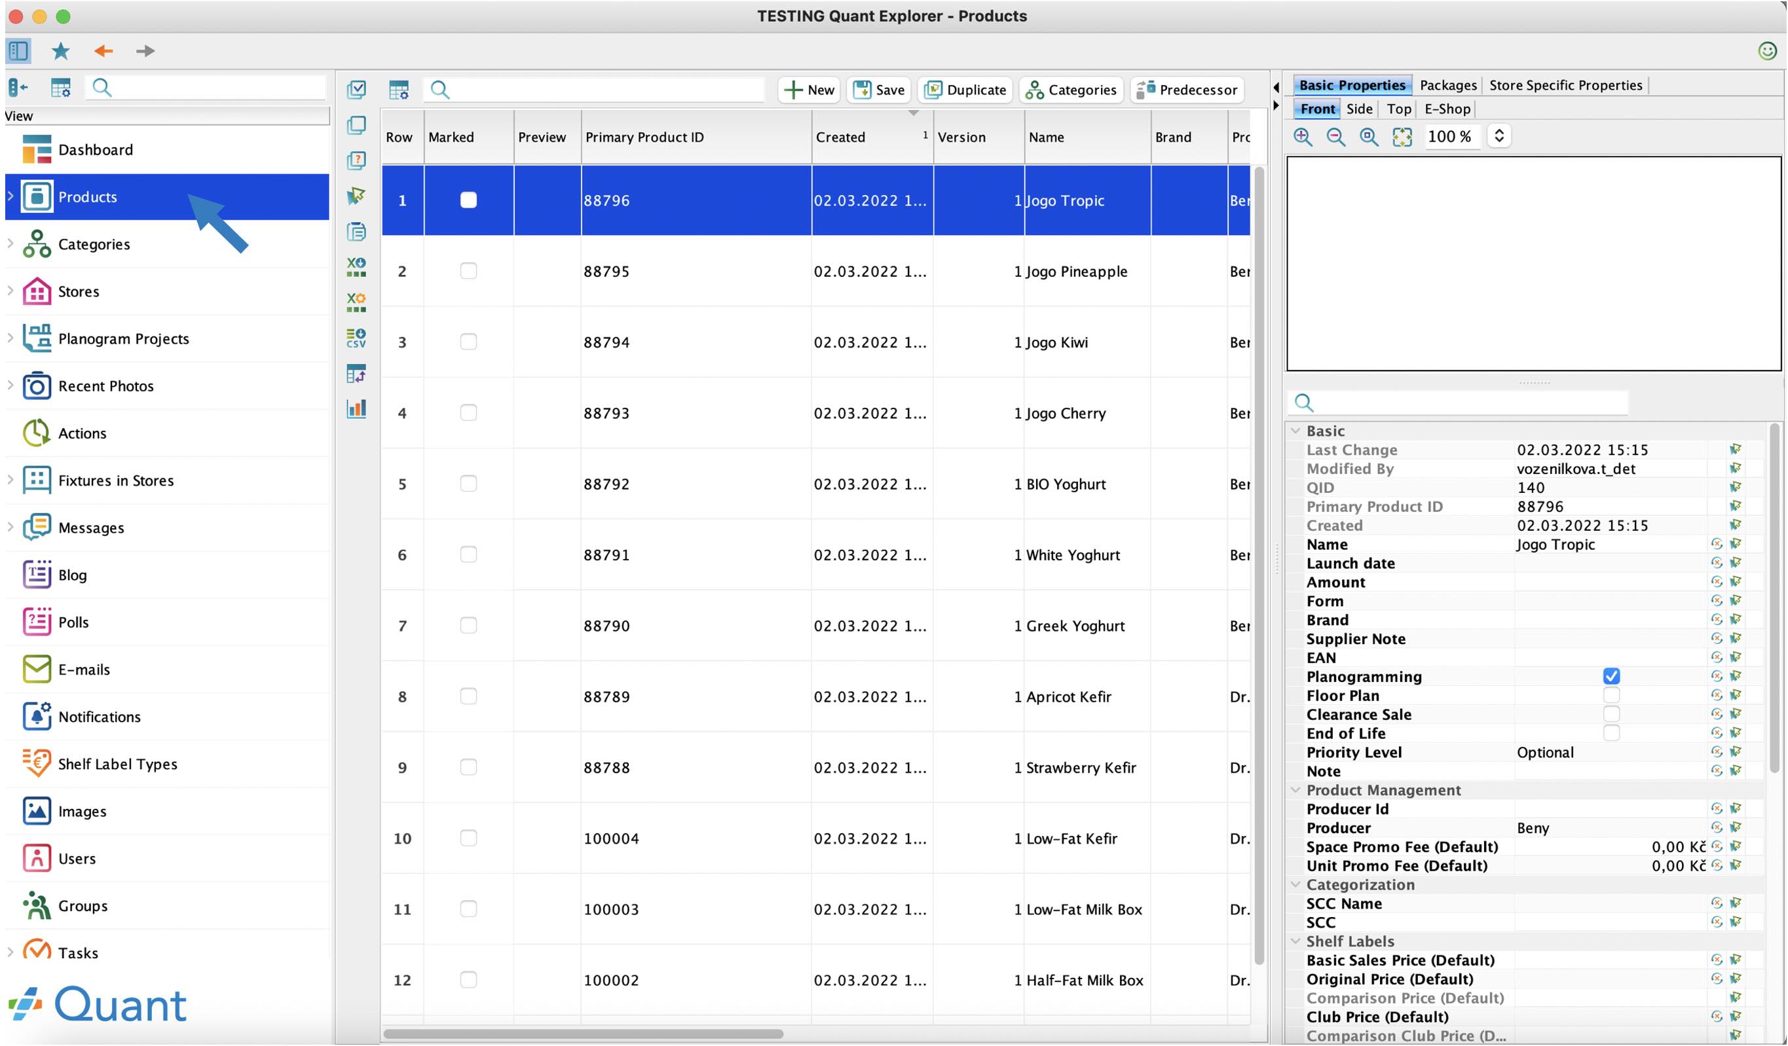
Task: Mark the Jogo Kiwi row checkbox
Action: point(468,342)
